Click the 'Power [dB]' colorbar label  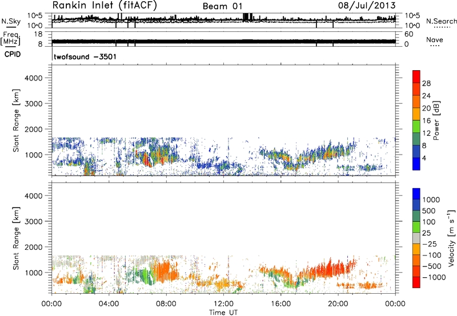point(436,120)
